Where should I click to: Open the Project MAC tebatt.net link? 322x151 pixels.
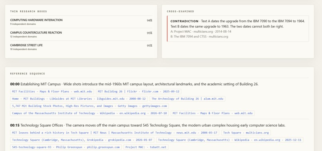[146, 147]
